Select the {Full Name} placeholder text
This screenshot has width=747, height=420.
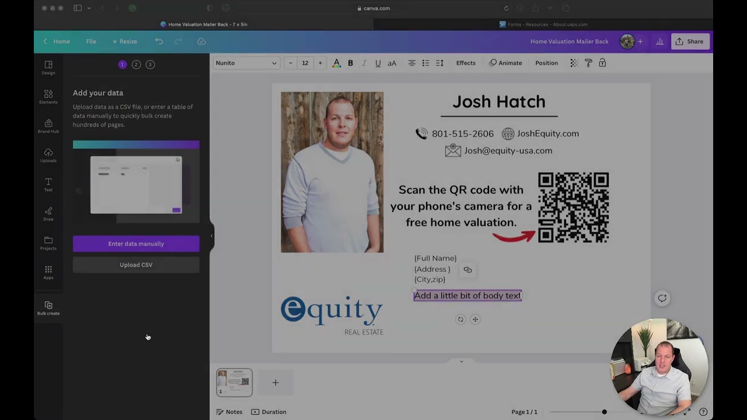pyautogui.click(x=435, y=258)
